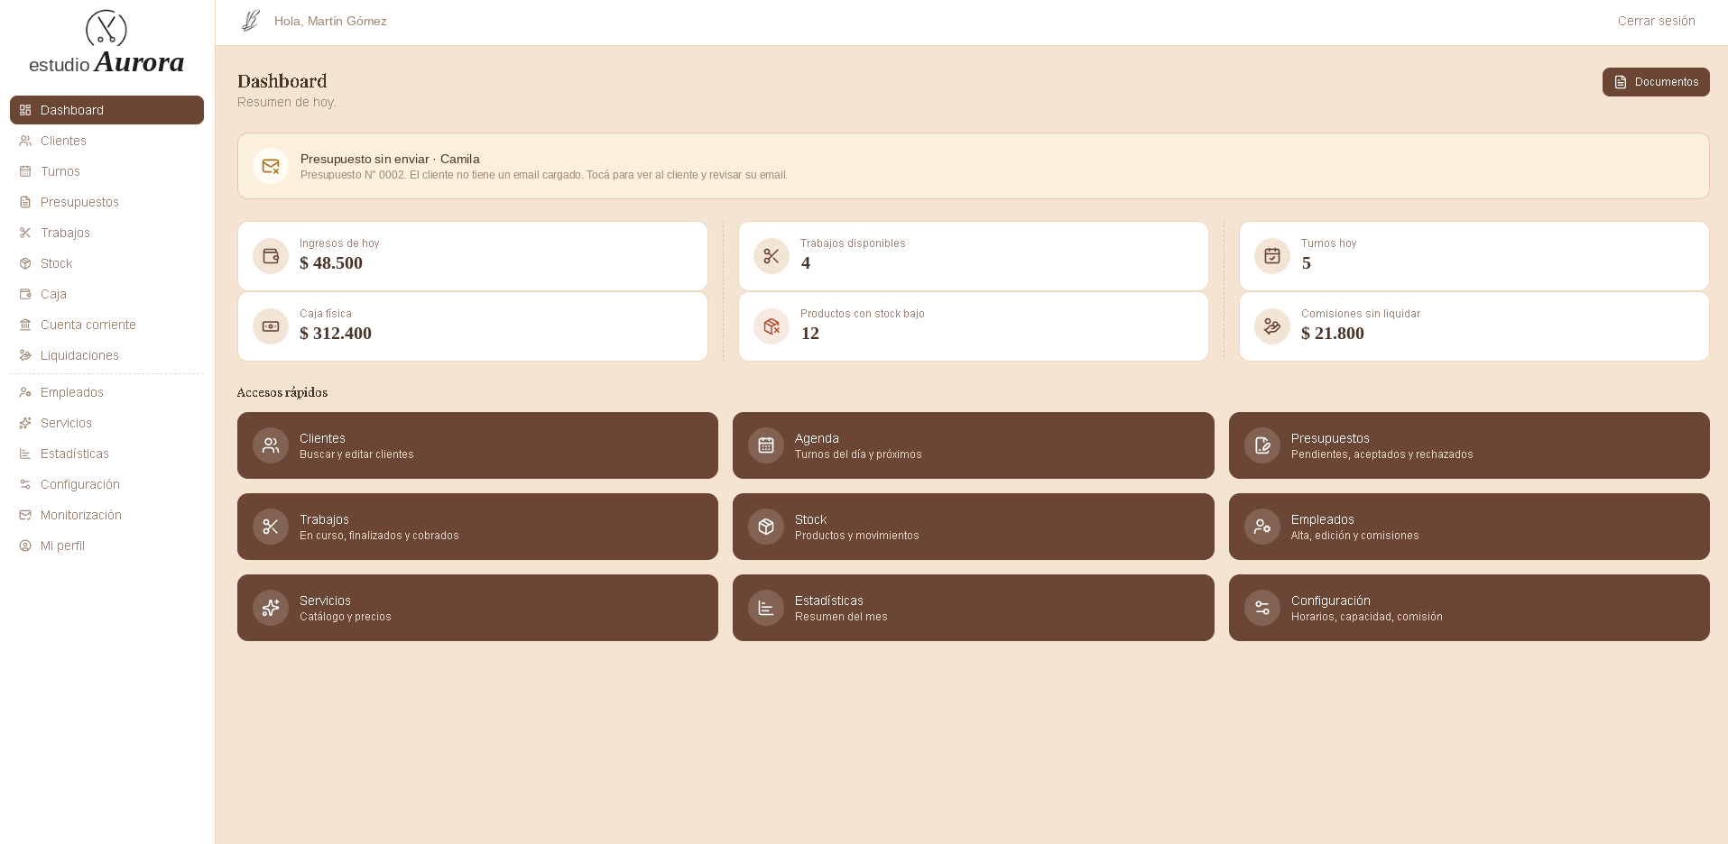Open the Configuración quick access card
The width and height of the screenshot is (1728, 844).
(1469, 608)
